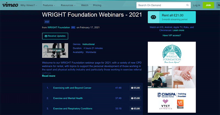This screenshot has width=220, height=115.
Task: Click the green Join button
Action: [208, 5]
